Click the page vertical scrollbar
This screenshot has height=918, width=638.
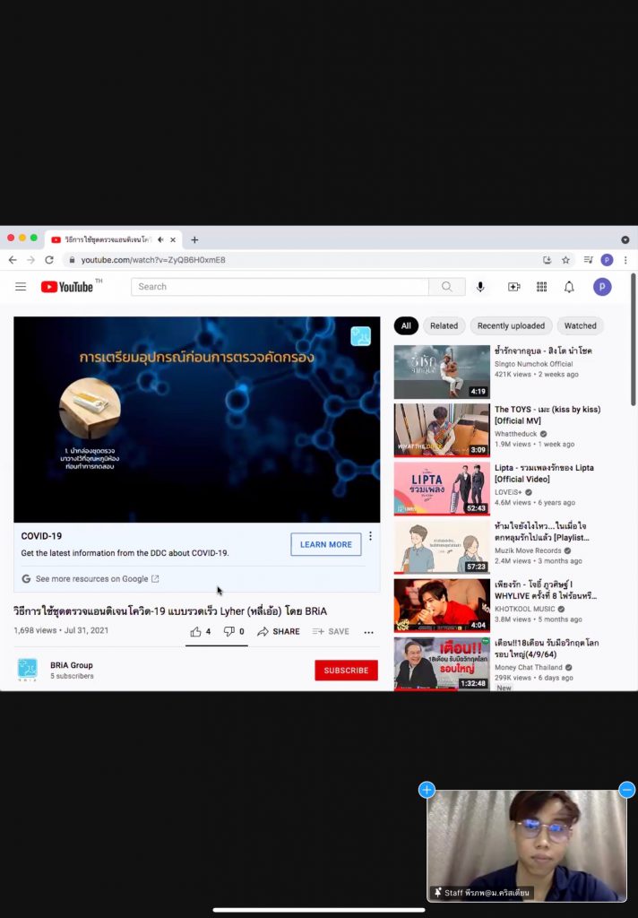[633, 340]
